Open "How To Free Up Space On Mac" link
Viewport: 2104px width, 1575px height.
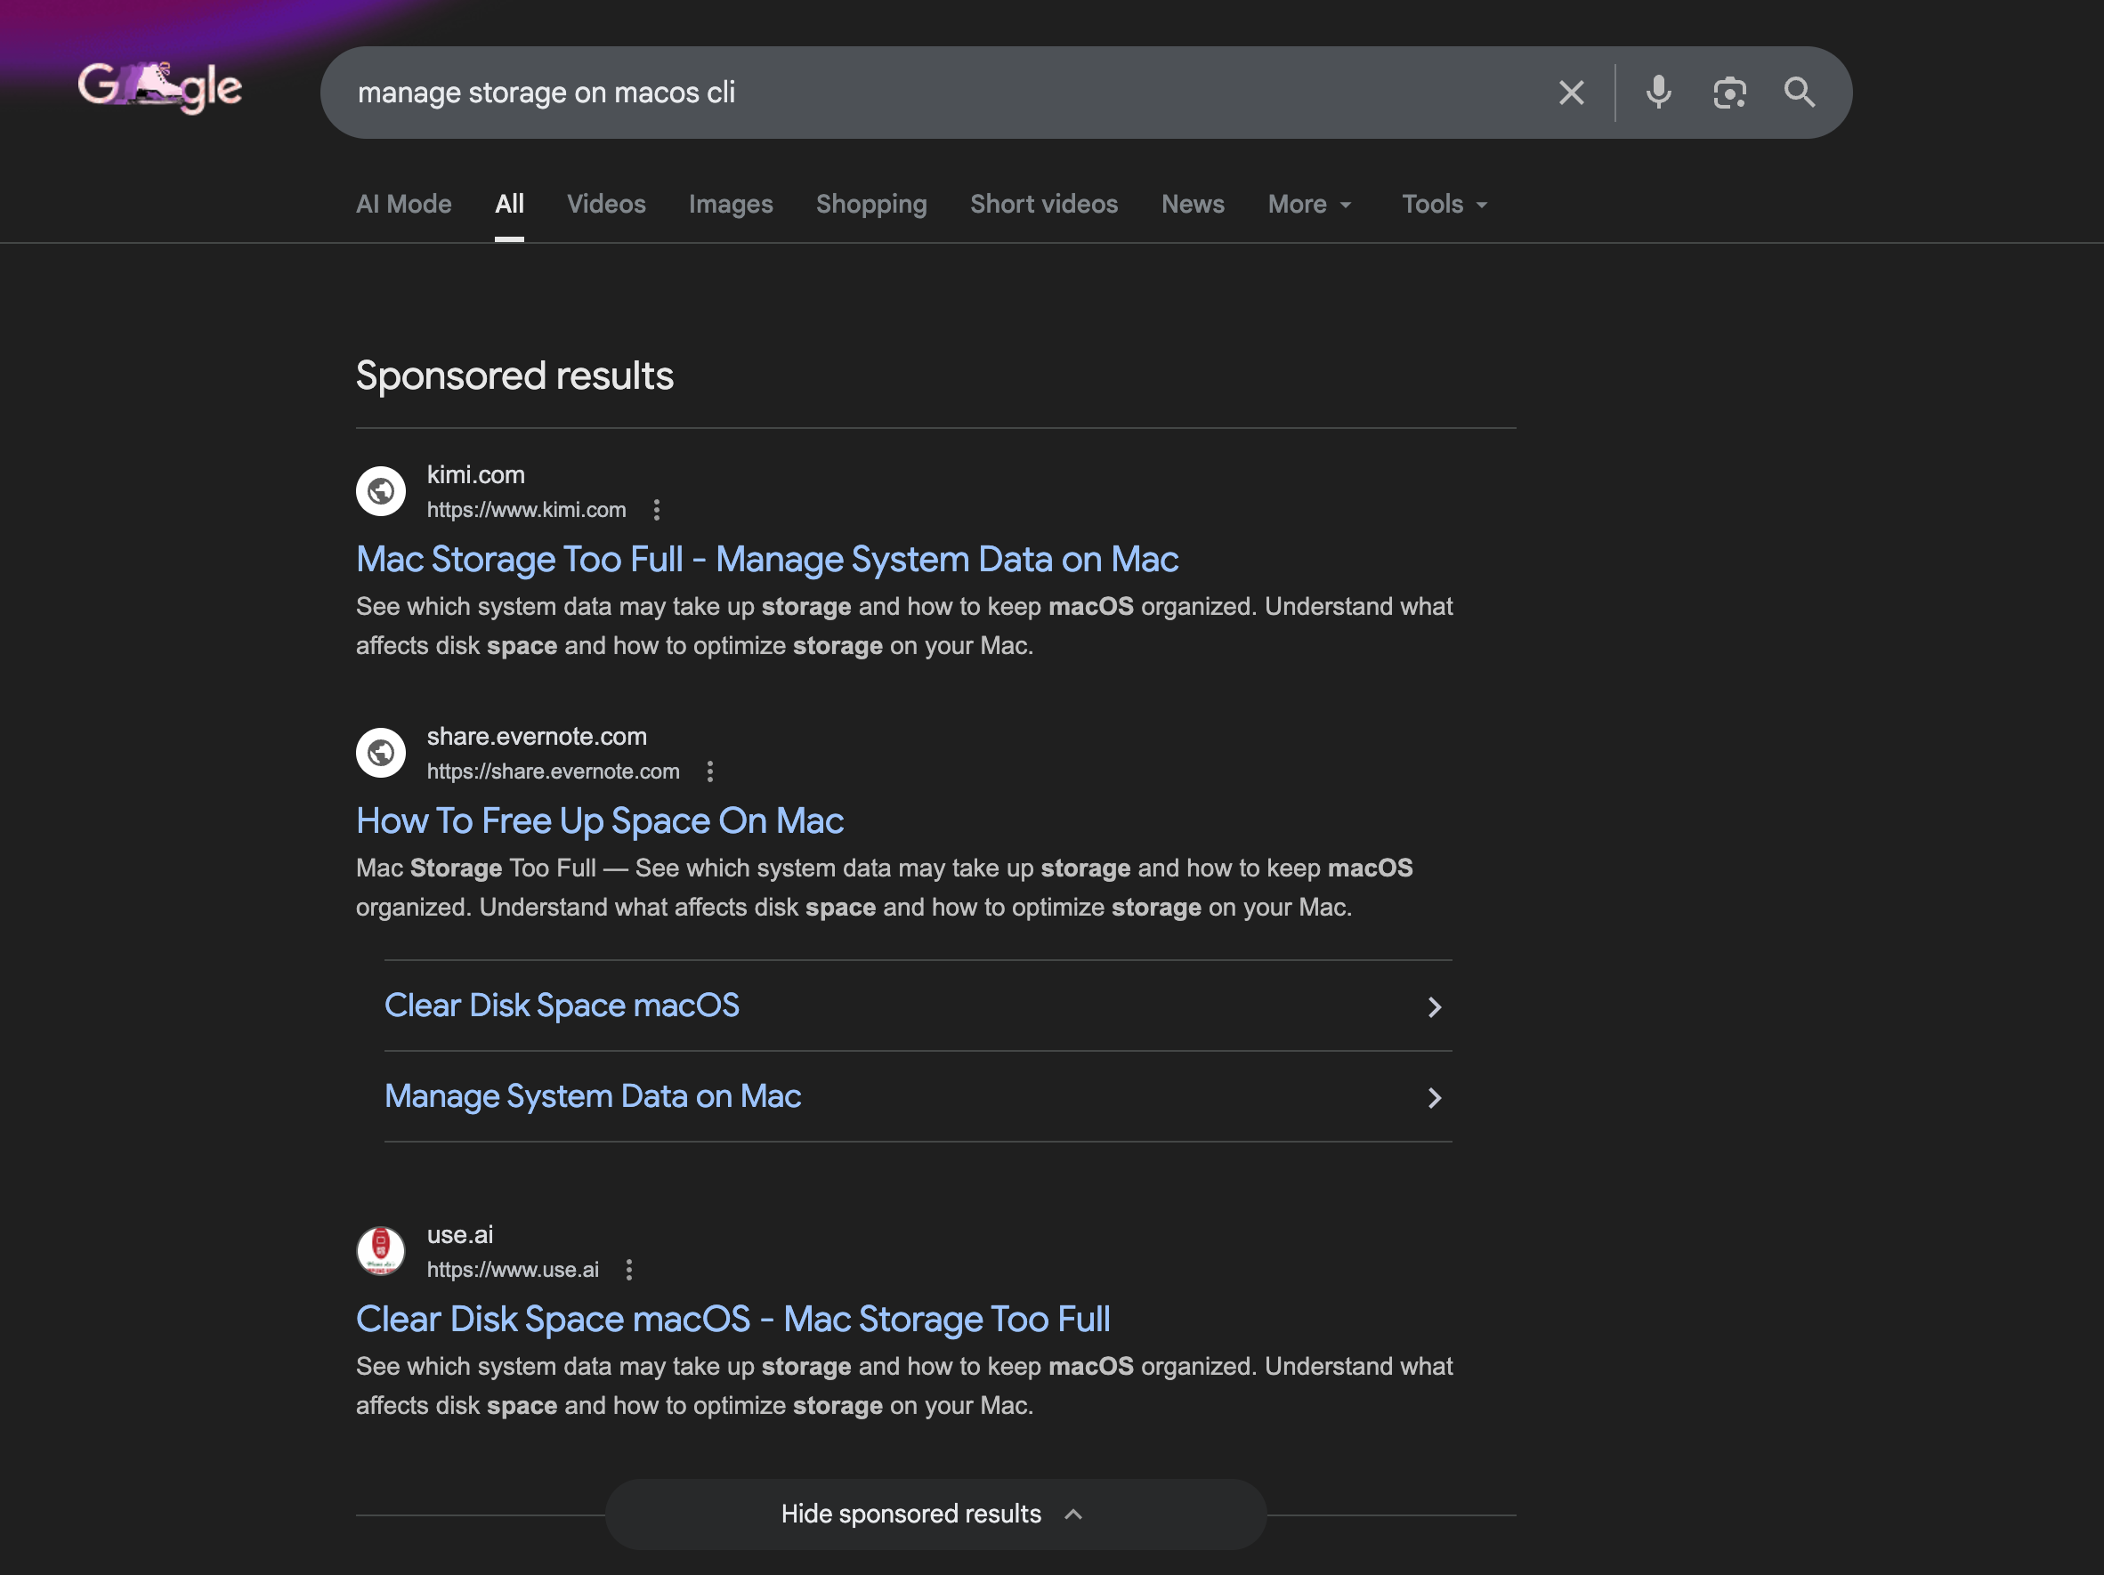[599, 820]
